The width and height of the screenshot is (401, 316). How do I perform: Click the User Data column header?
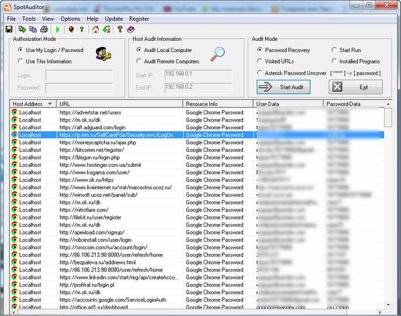pyautogui.click(x=288, y=103)
